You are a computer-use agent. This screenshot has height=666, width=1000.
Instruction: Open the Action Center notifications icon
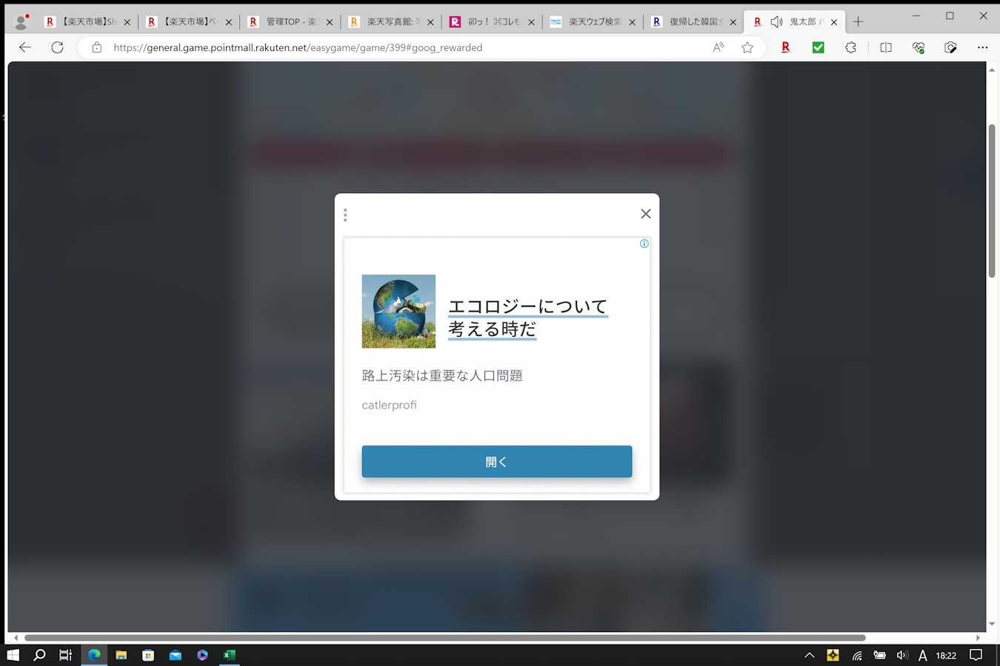pos(976,655)
